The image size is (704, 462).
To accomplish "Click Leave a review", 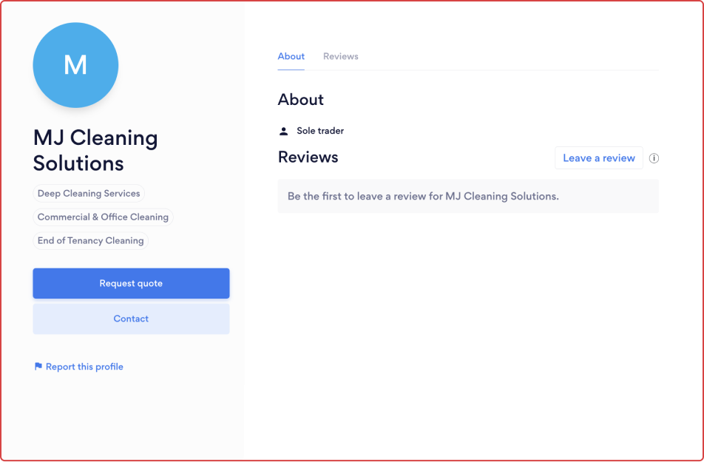I will 599,157.
